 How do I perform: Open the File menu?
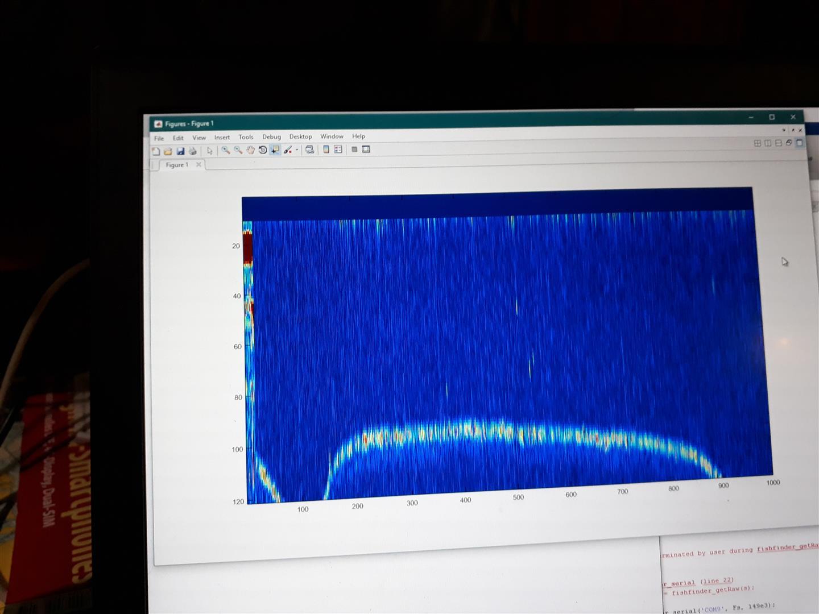(159, 138)
